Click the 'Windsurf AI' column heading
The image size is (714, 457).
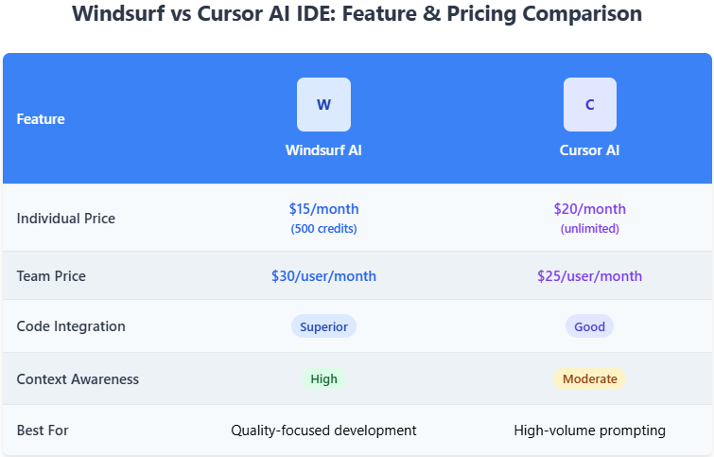click(x=323, y=150)
